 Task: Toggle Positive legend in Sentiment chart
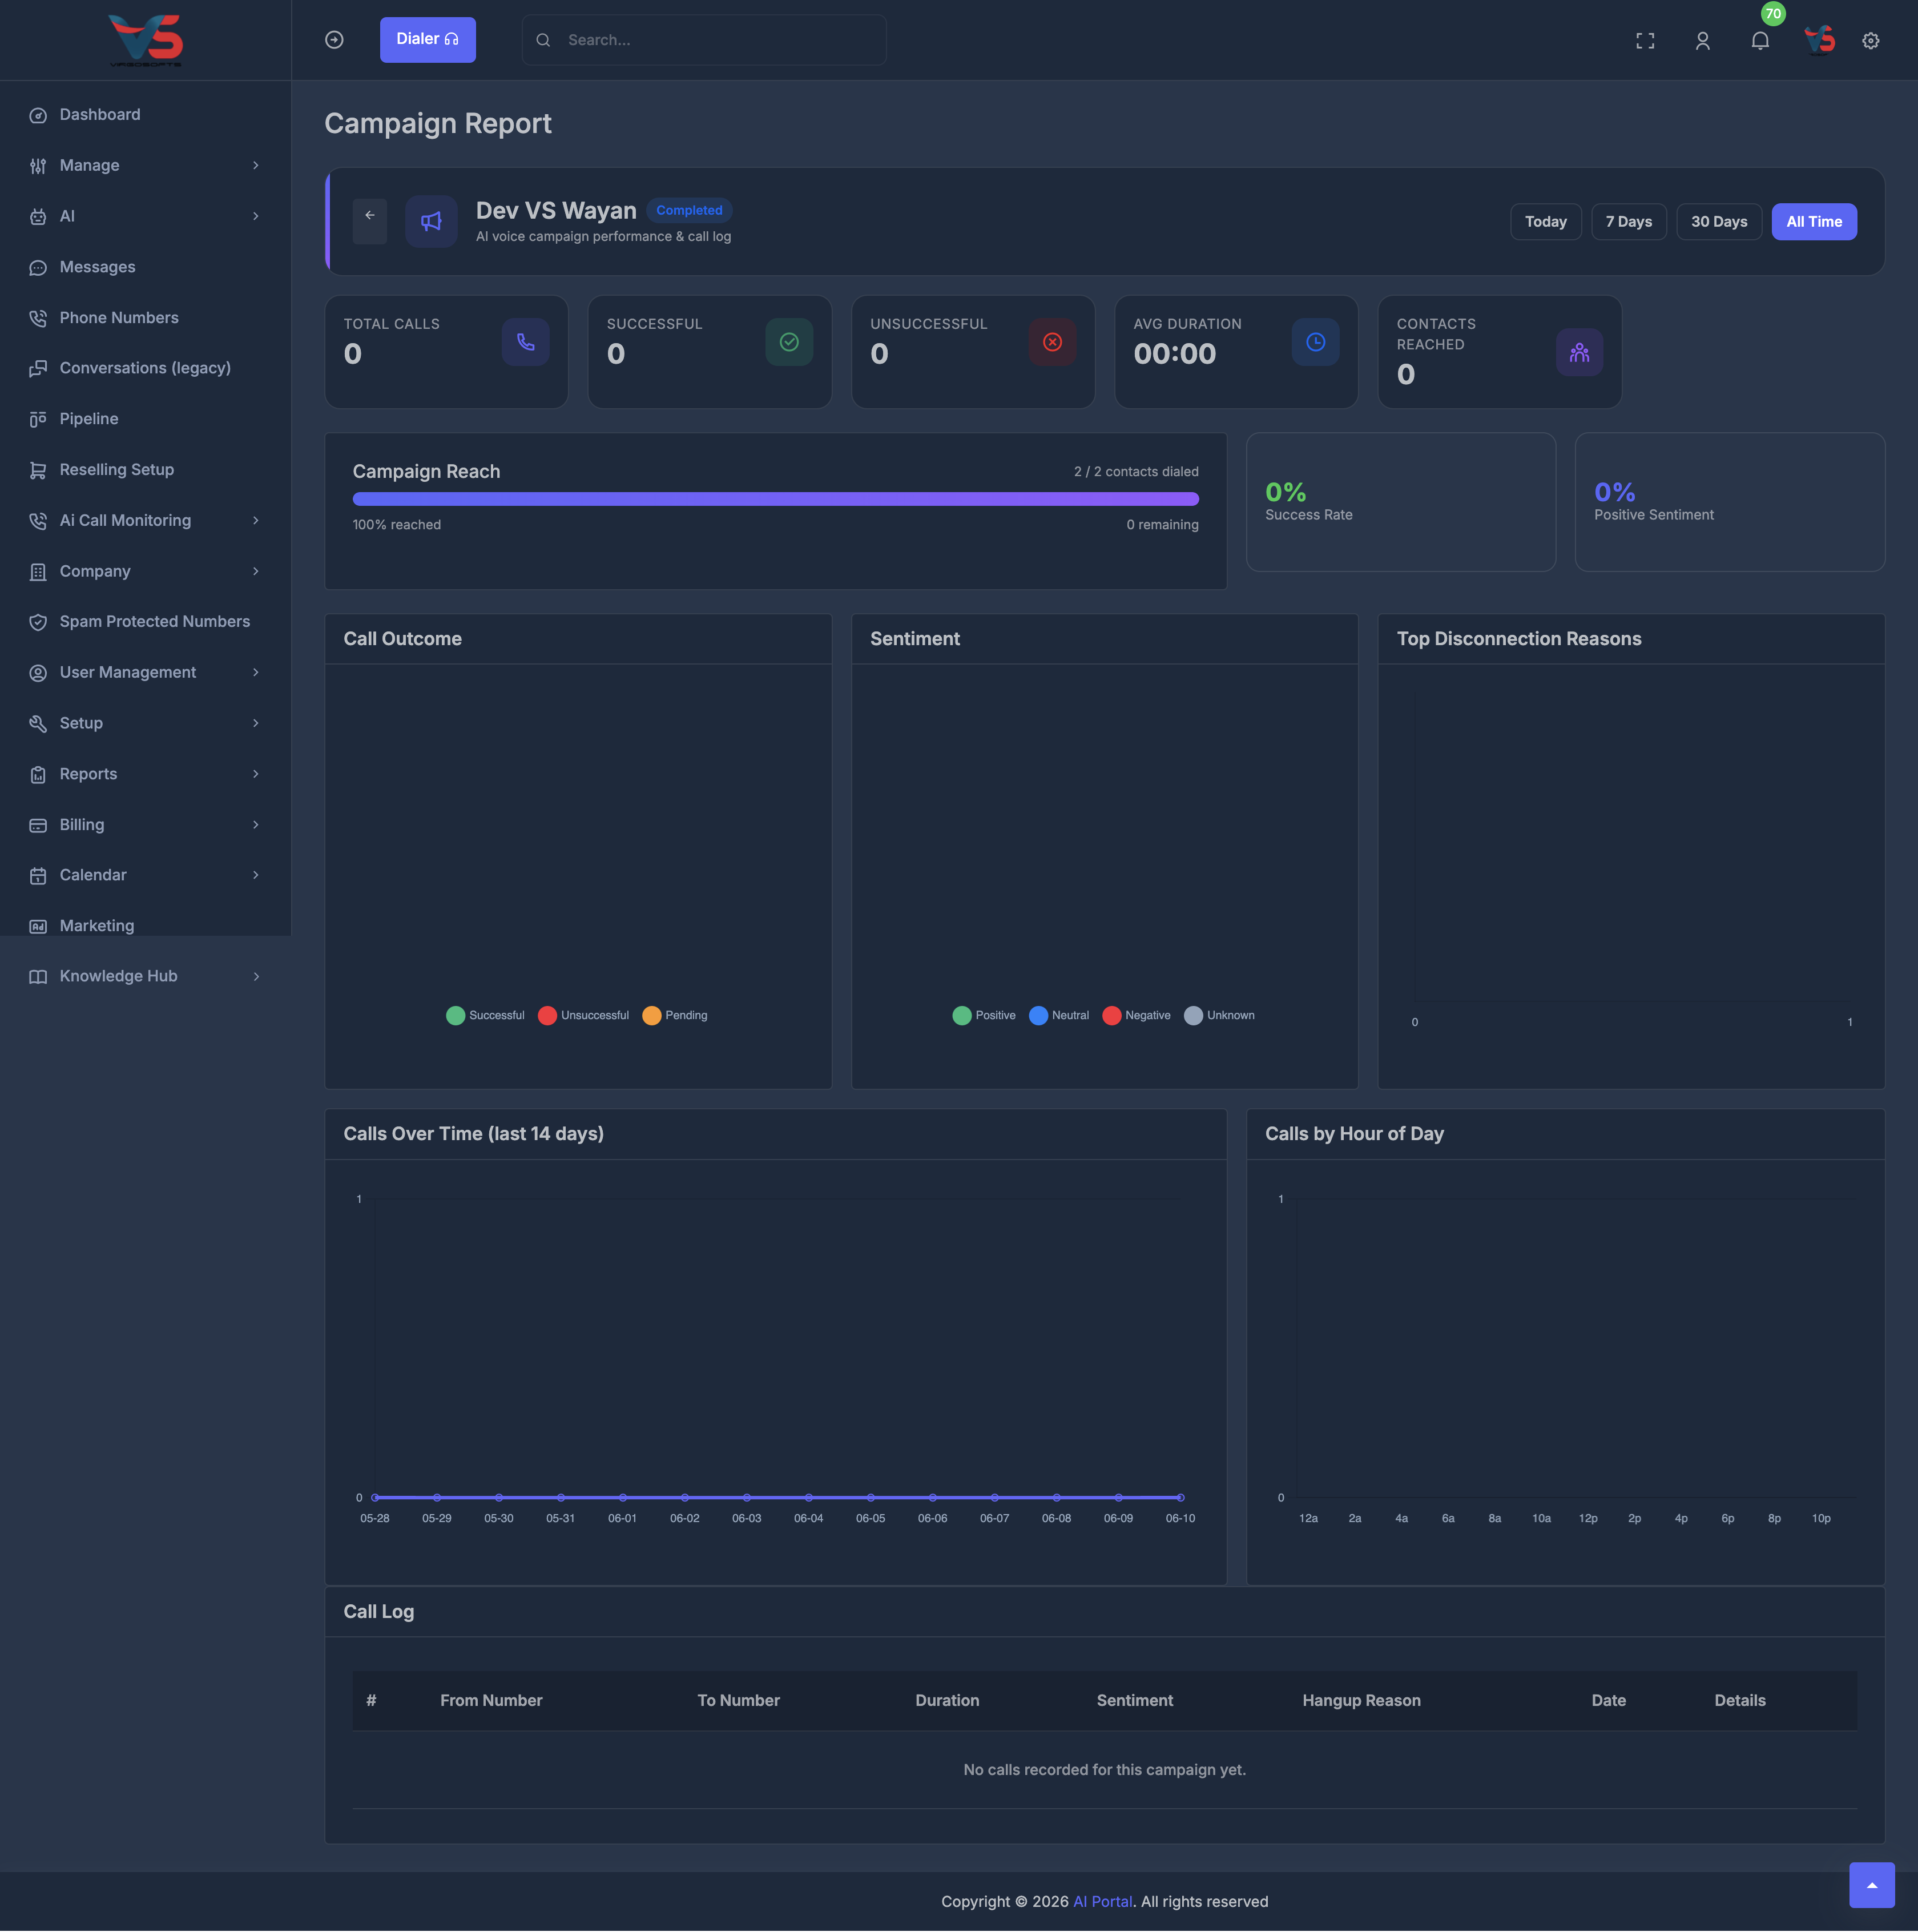tap(984, 1015)
